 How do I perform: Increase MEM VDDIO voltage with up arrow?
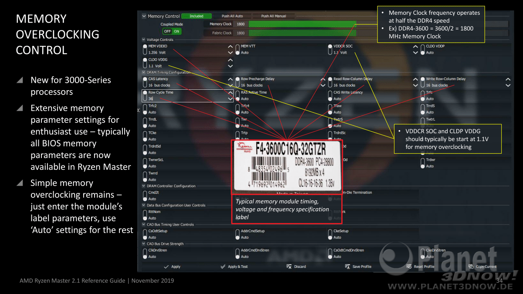coord(231,46)
